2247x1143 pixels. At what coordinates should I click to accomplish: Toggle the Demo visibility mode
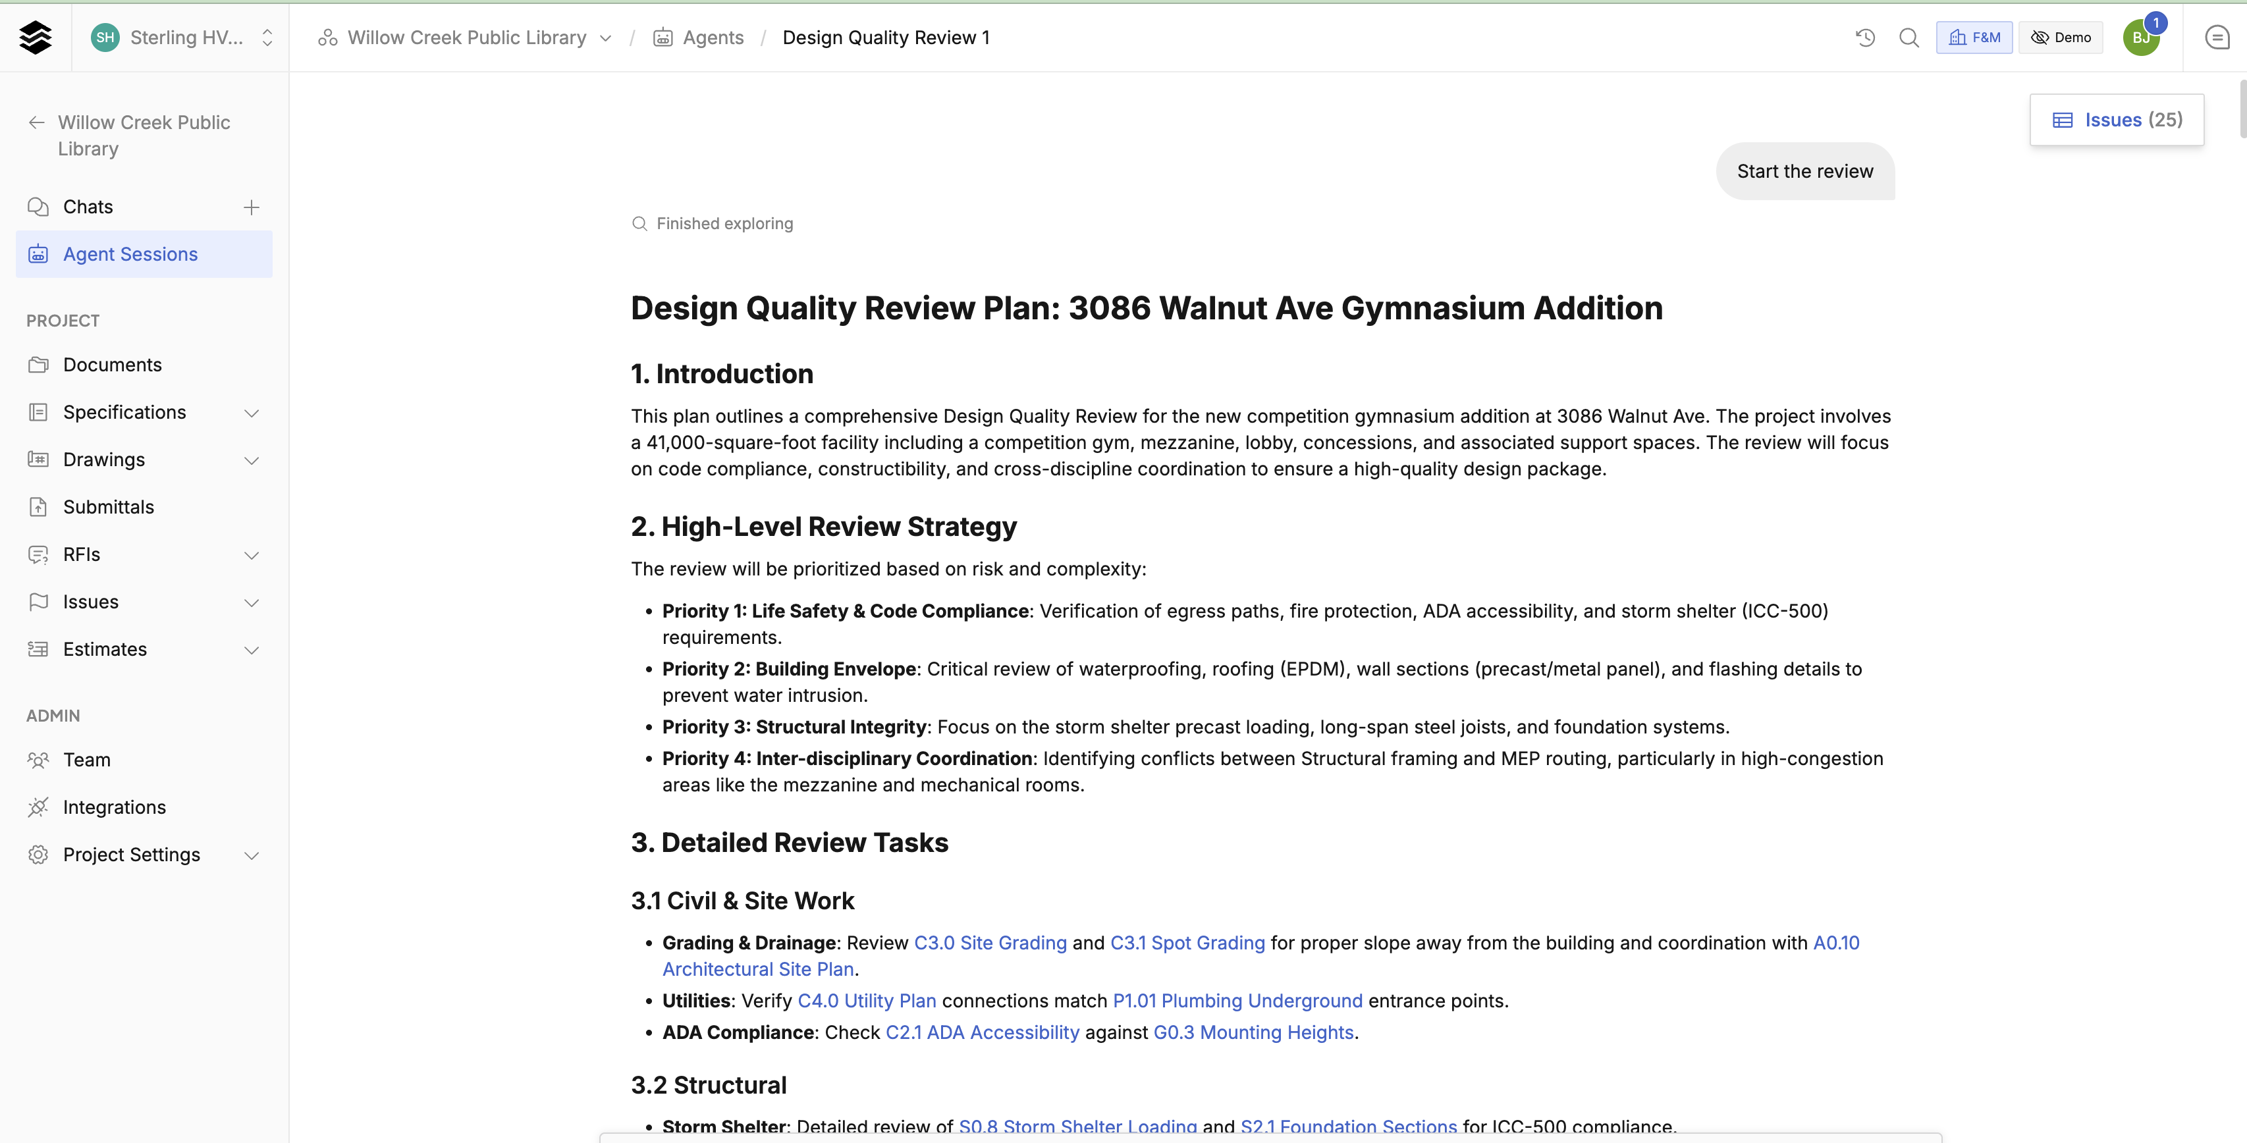(x=2061, y=38)
